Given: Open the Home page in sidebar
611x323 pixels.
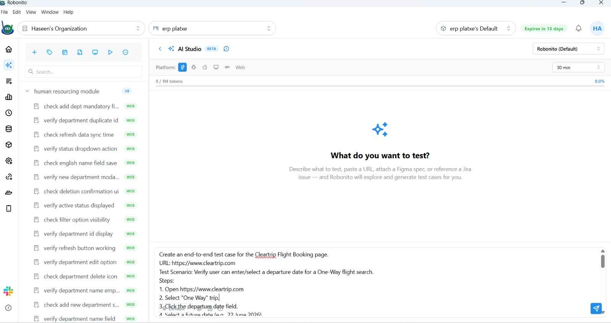Looking at the screenshot, I should 9,49.
